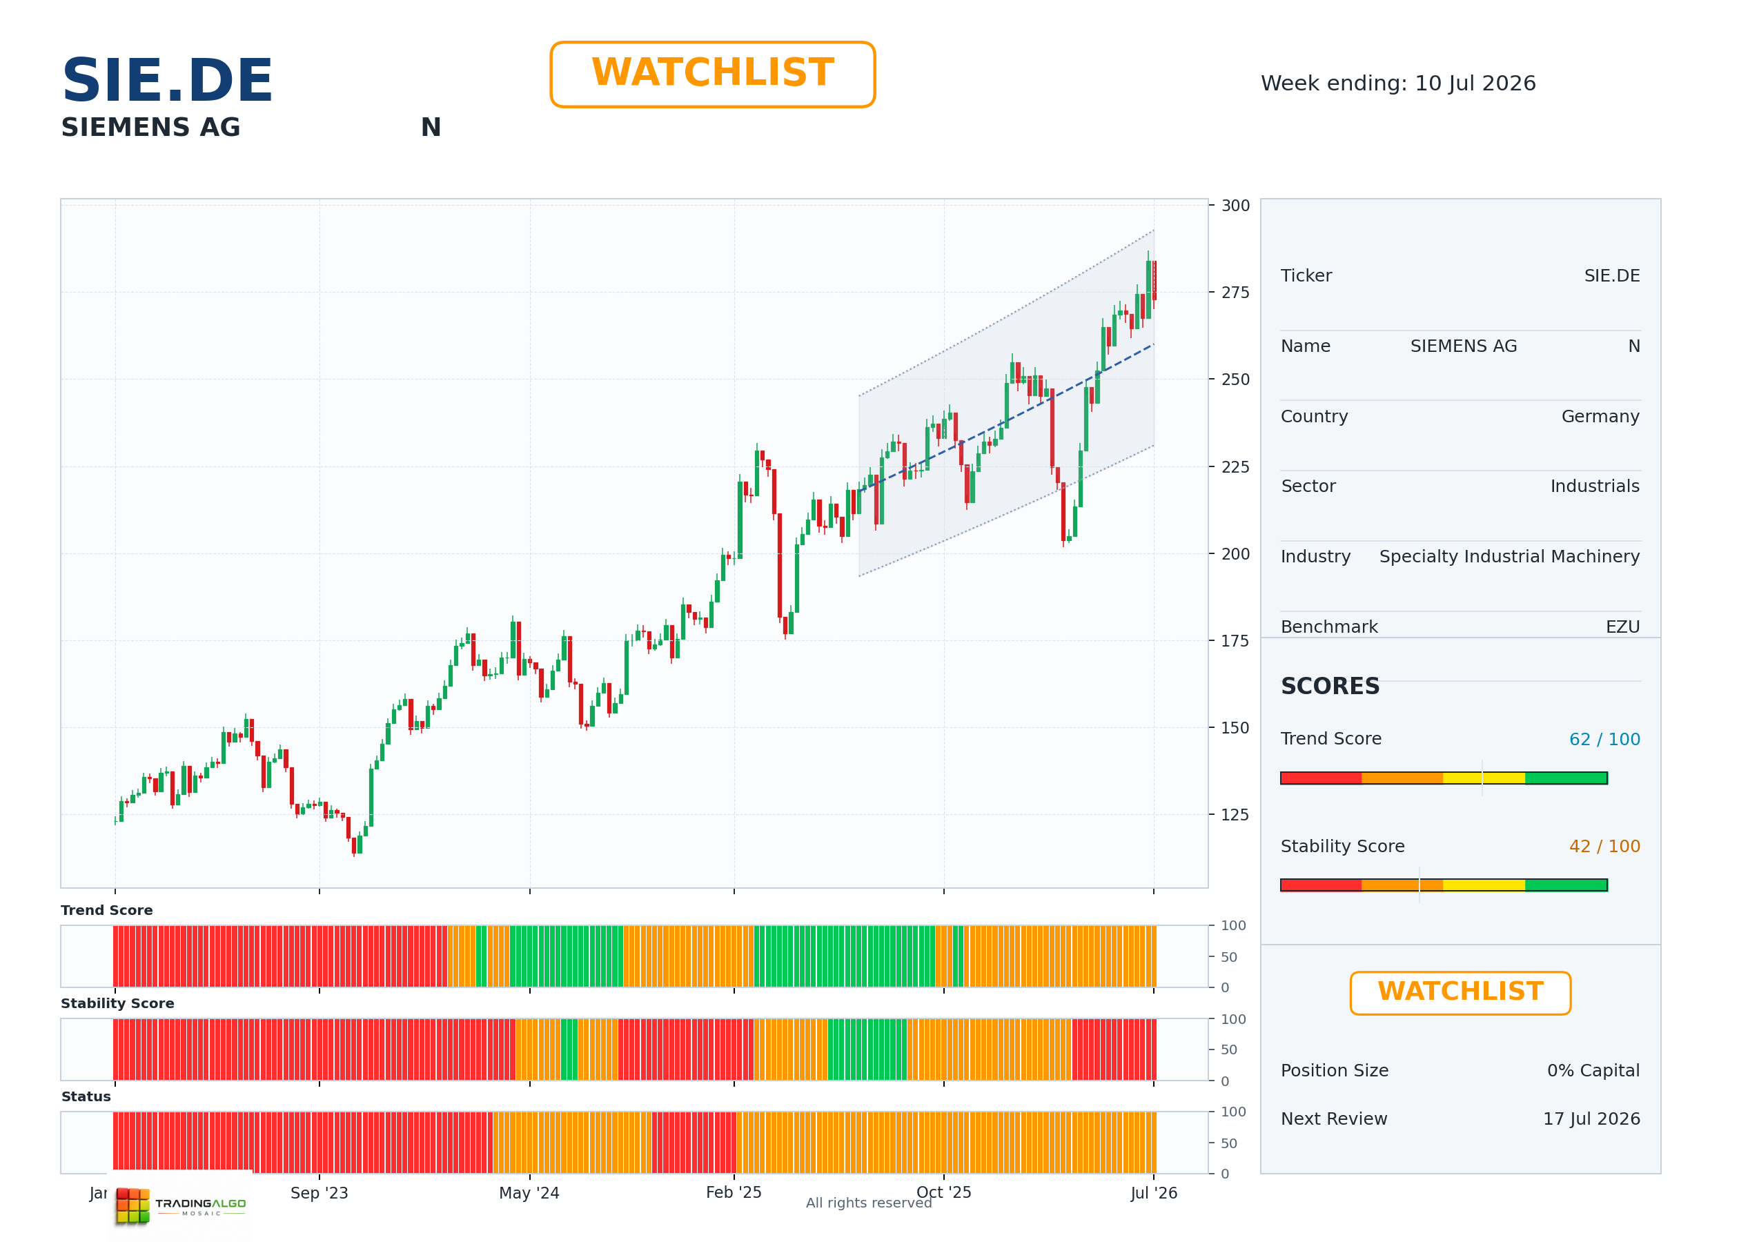Click the dashed blue regression trendline
The height and width of the screenshot is (1242, 1739).
pyautogui.click(x=1005, y=418)
